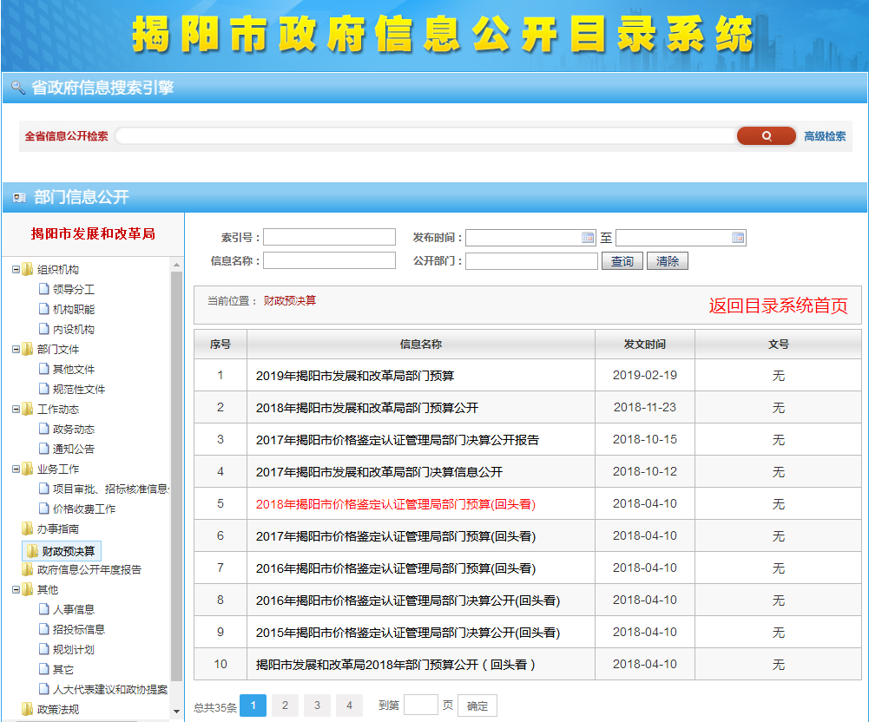Collapse the 其他 tree node
This screenshot has height=722, width=869.
coord(16,589)
